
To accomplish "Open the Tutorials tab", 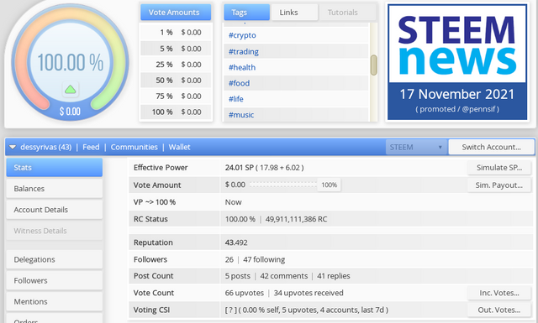I will tap(347, 13).
